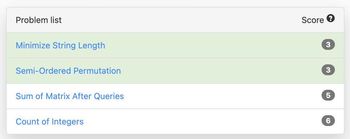Select the white Sum of Matrix row background
Screen dimensions: 350x139
coord(175,96)
